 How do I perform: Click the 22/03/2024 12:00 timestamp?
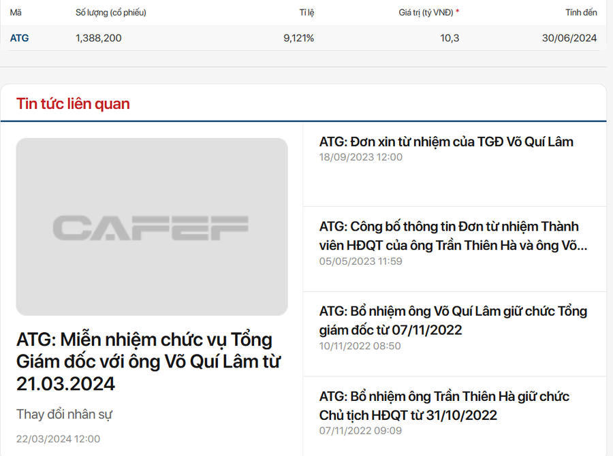[x=58, y=439]
